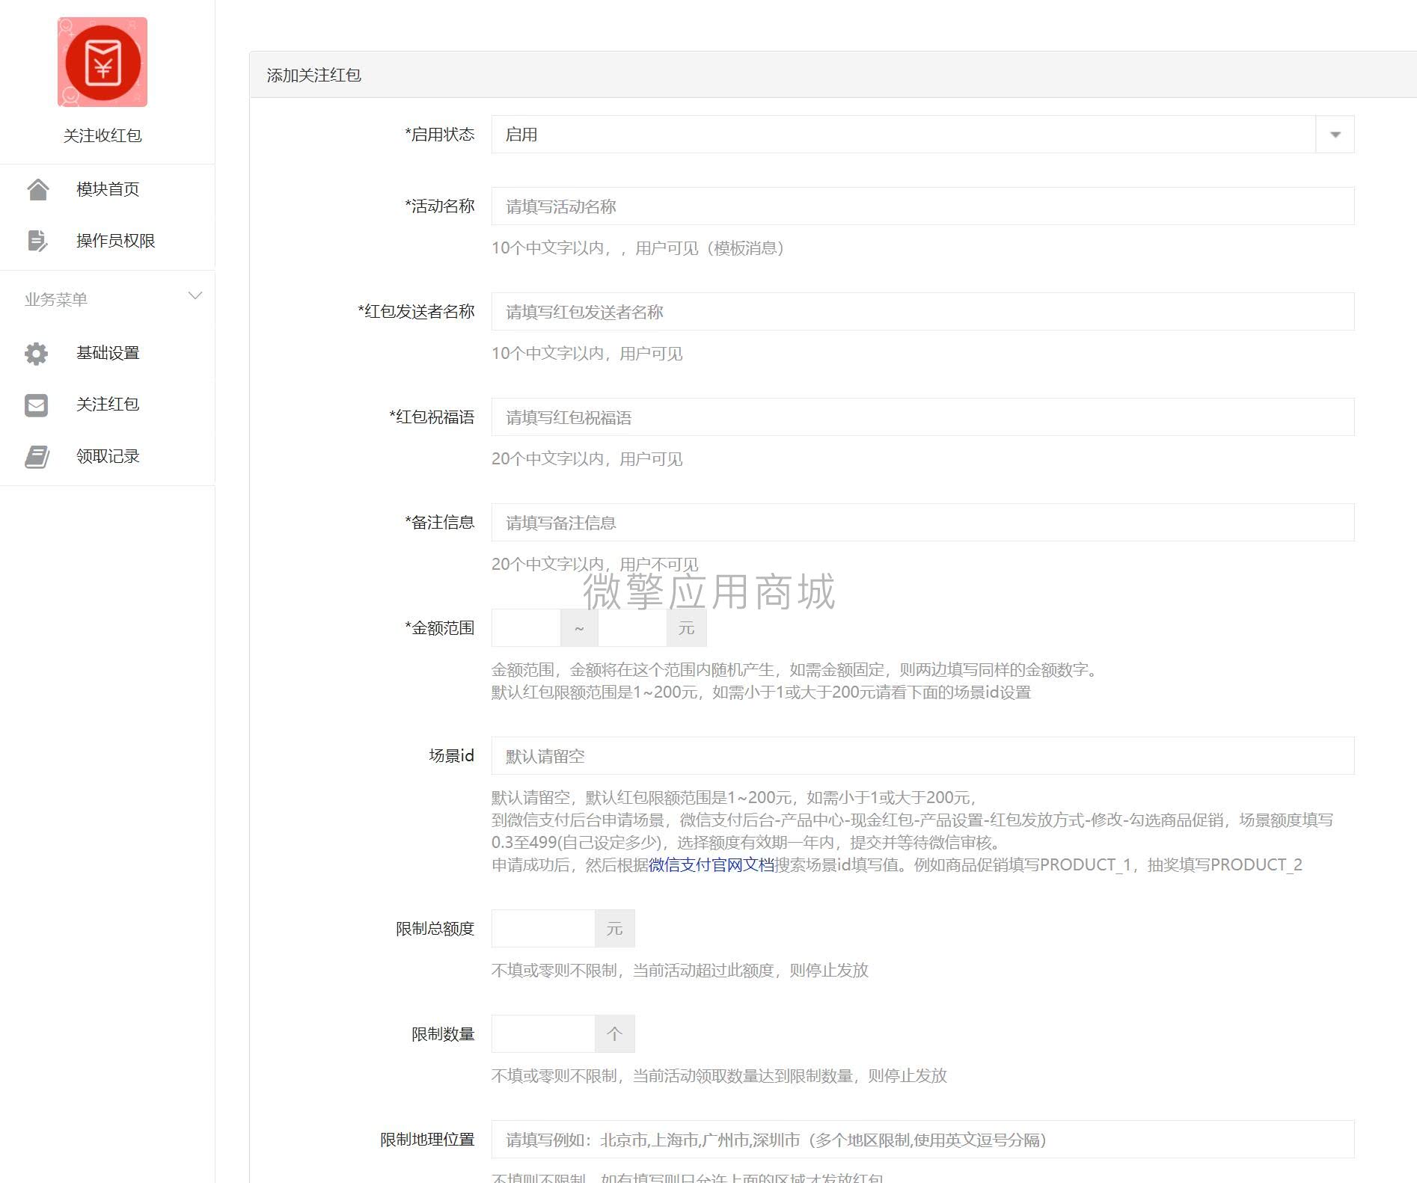Viewport: 1417px width, 1183px height.
Task: Click the ~ separator in 金额范围
Action: point(579,628)
